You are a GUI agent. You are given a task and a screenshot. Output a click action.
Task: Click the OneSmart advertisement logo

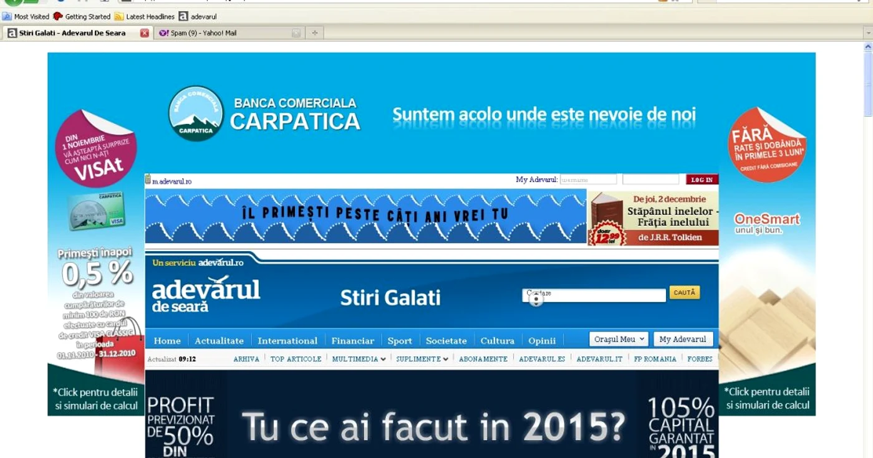click(x=766, y=223)
